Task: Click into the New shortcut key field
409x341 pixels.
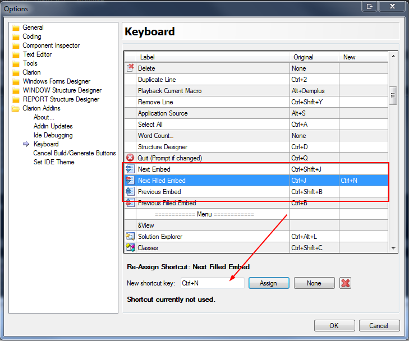Action: click(212, 283)
